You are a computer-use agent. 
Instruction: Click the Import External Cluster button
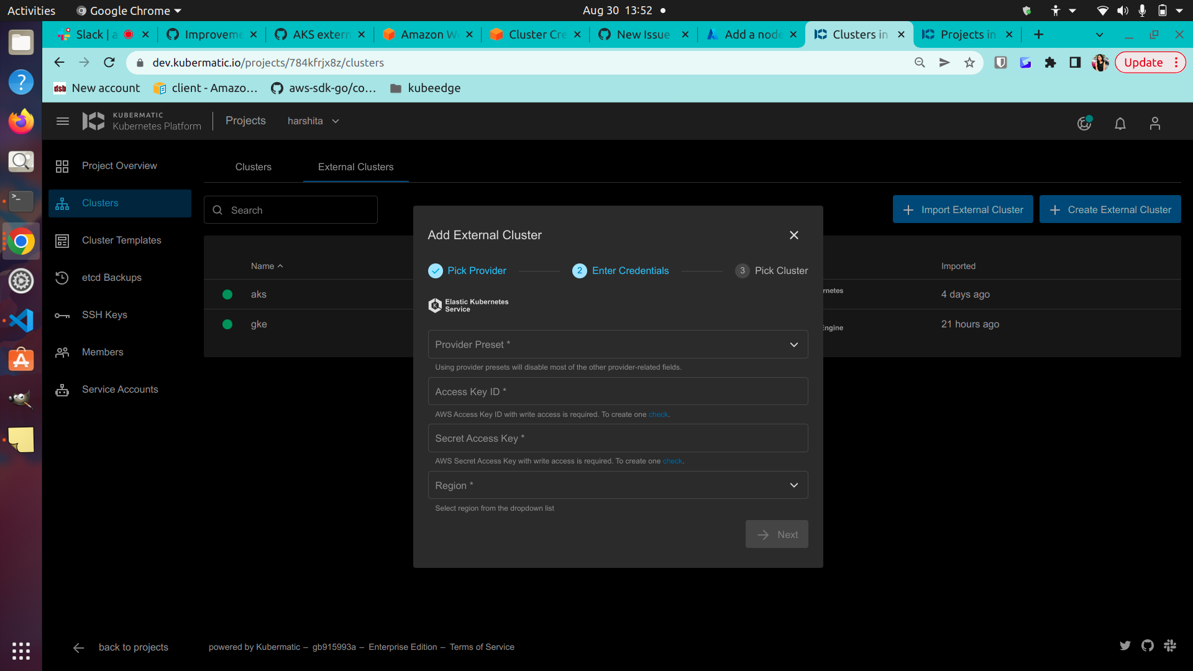pyautogui.click(x=962, y=209)
